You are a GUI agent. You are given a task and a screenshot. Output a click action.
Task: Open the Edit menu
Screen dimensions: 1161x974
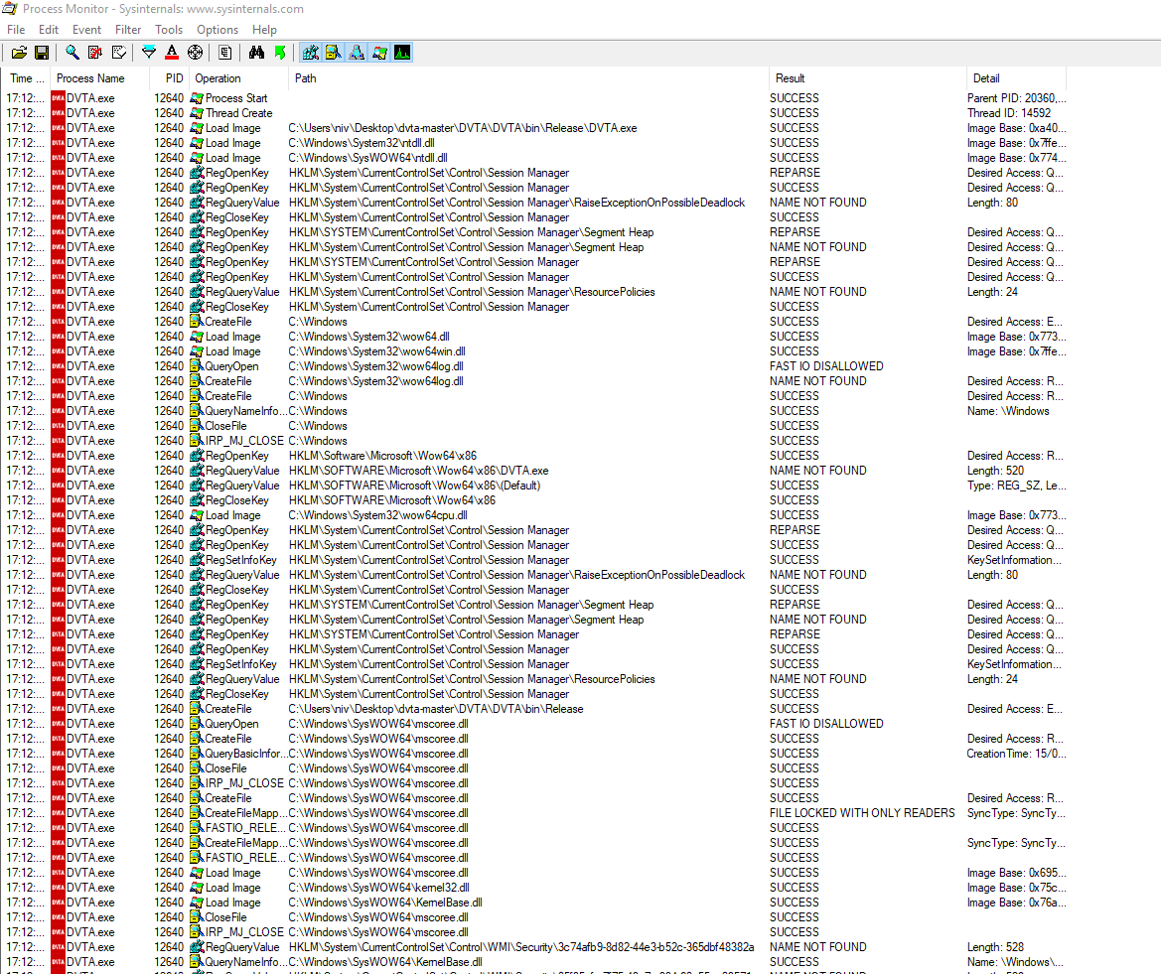tap(48, 30)
